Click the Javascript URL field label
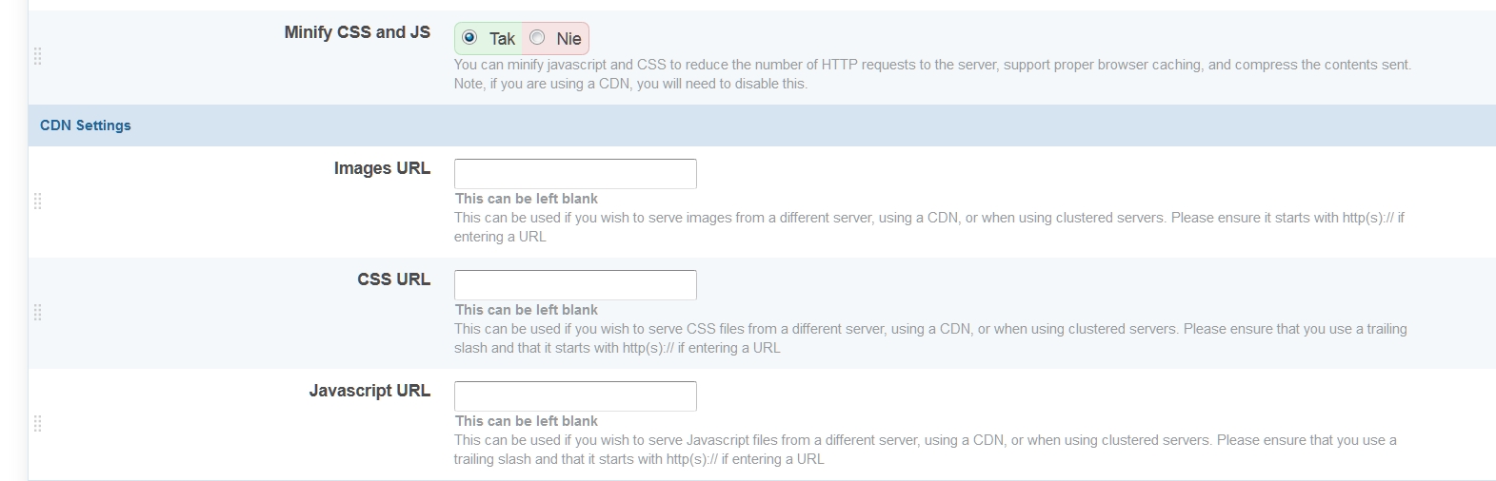 coord(369,391)
